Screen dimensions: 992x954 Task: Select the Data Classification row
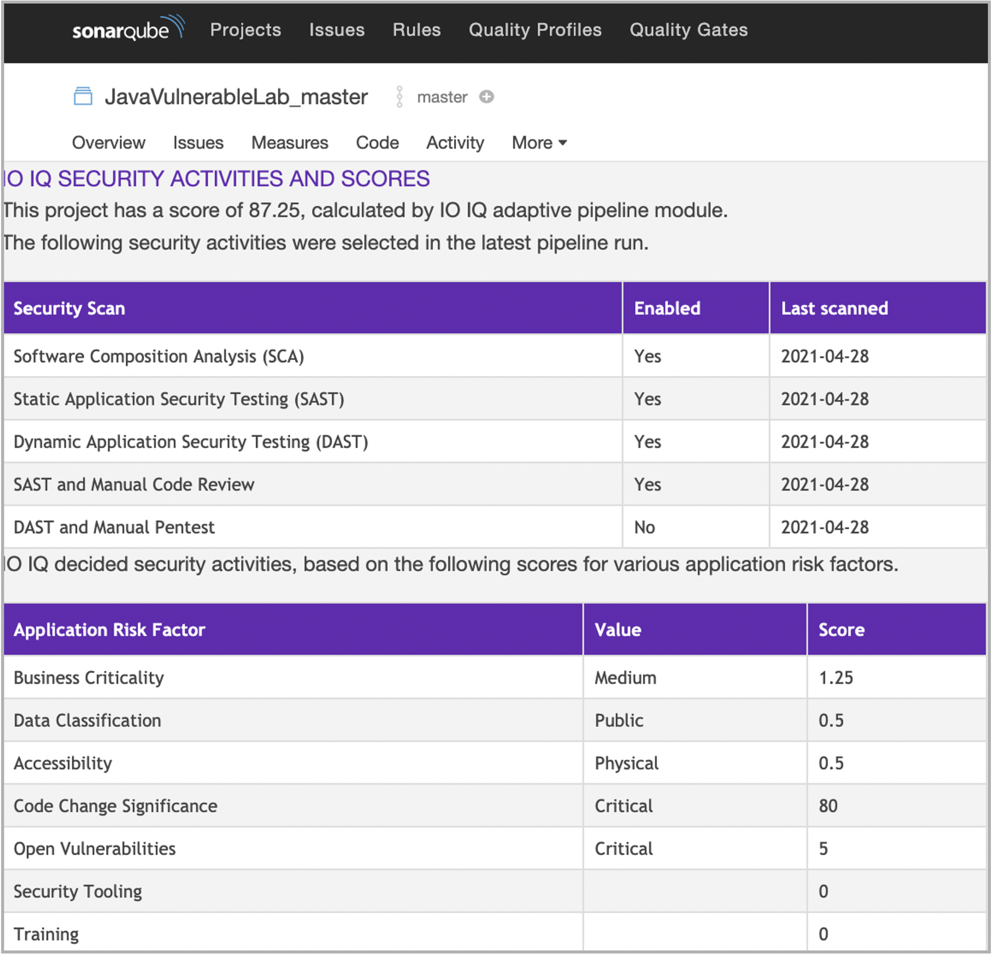coord(495,720)
